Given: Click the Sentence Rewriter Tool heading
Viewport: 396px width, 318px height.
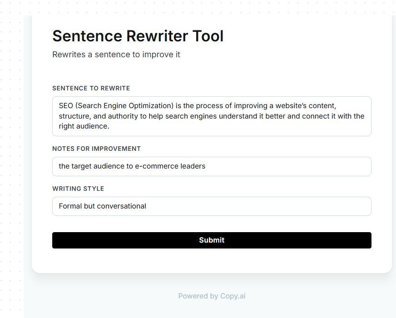Looking at the screenshot, I should [138, 36].
